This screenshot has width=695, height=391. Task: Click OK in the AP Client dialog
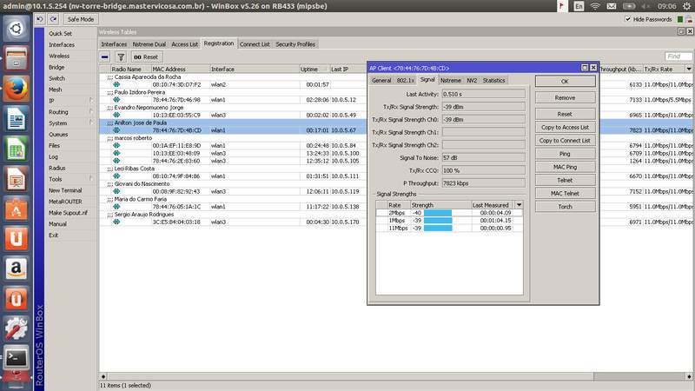[x=566, y=81]
